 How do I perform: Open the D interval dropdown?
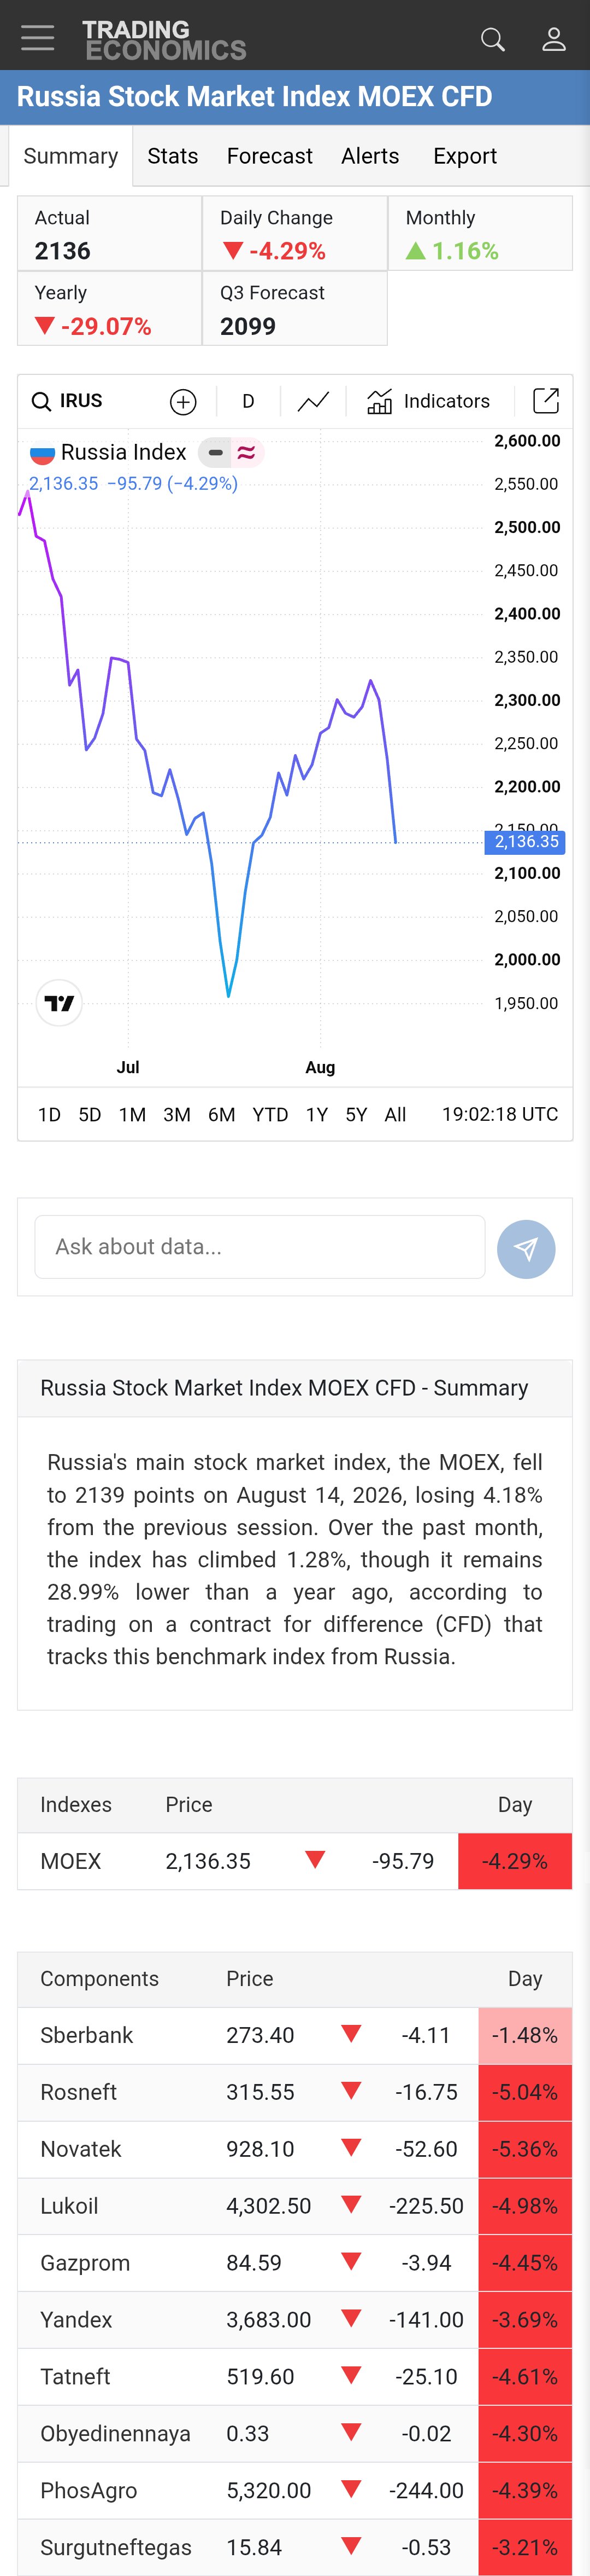coord(249,402)
